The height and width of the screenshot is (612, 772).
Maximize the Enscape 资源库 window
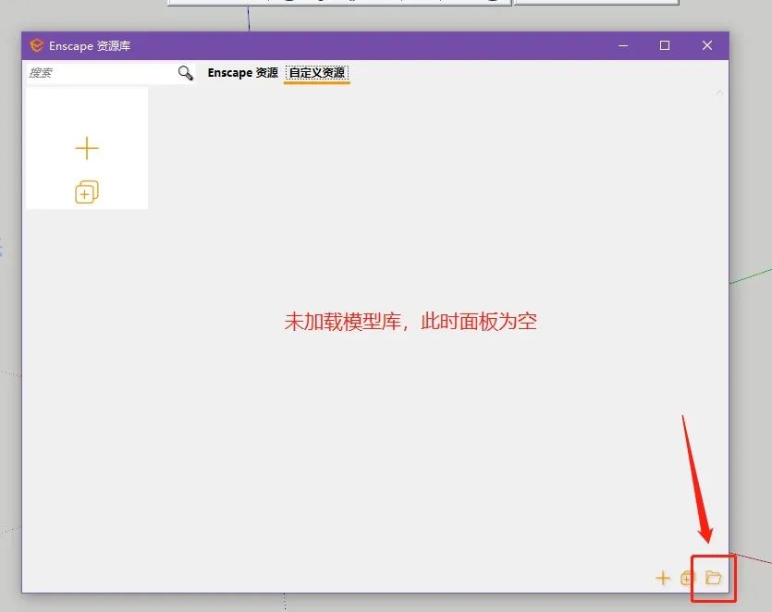point(665,46)
